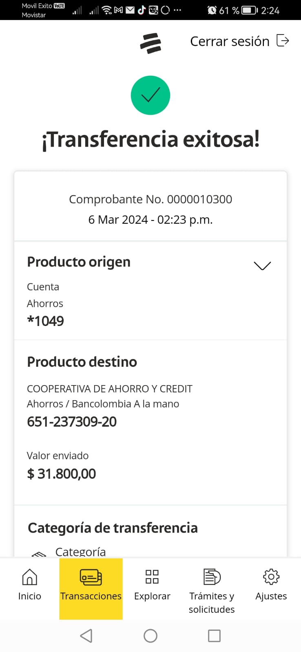
Task: Tap destination account number 651-237309-20
Action: point(72,422)
